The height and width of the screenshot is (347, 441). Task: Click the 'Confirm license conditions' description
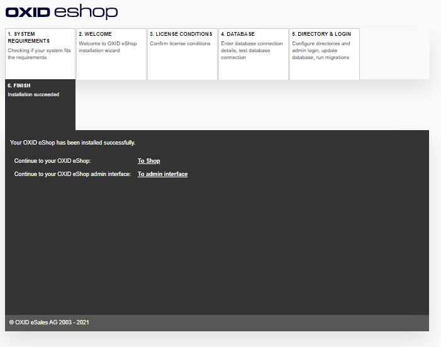(x=180, y=44)
